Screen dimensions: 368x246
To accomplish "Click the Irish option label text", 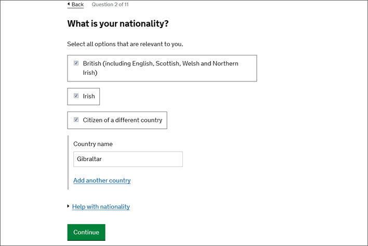I will [89, 96].
